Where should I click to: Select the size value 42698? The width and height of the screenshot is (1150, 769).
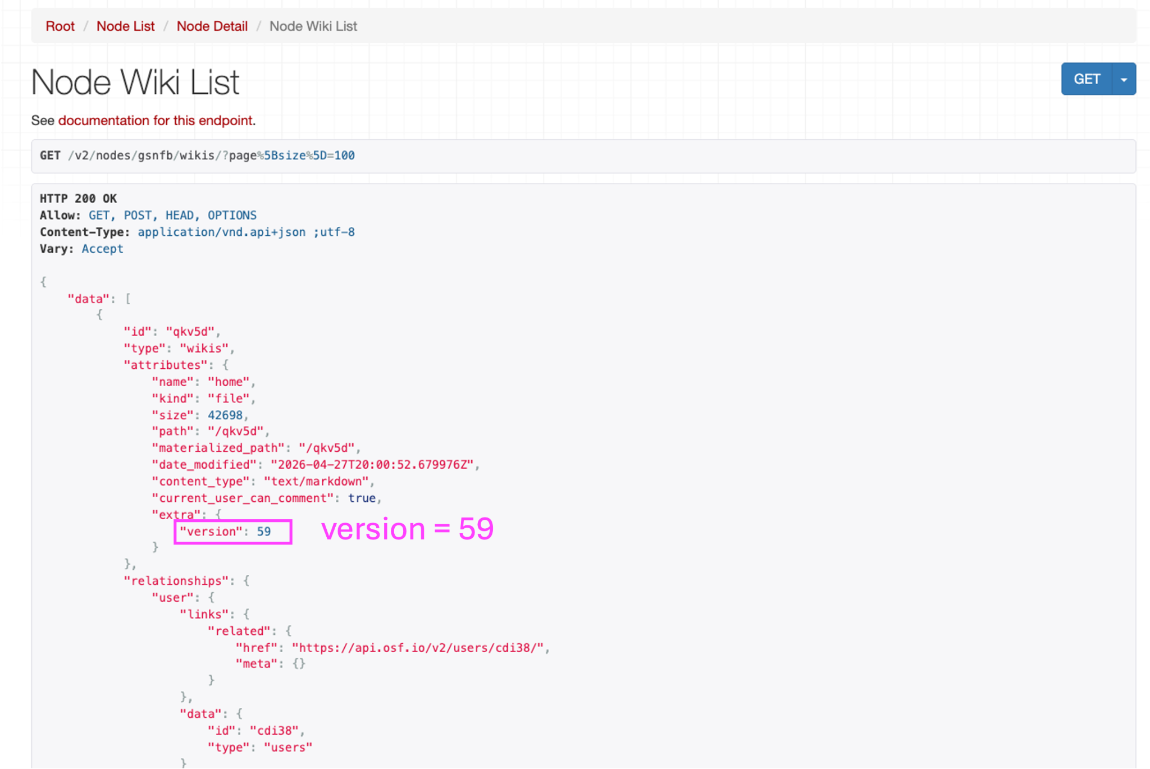pyautogui.click(x=225, y=415)
